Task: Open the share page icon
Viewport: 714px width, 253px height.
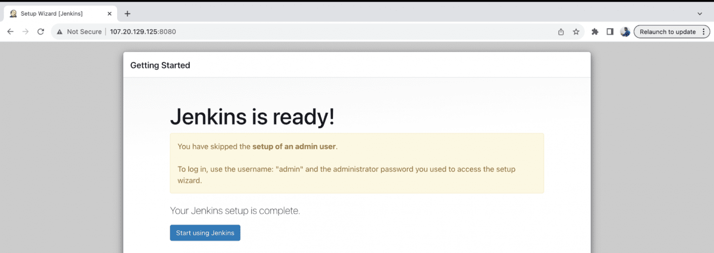Action: (x=561, y=32)
